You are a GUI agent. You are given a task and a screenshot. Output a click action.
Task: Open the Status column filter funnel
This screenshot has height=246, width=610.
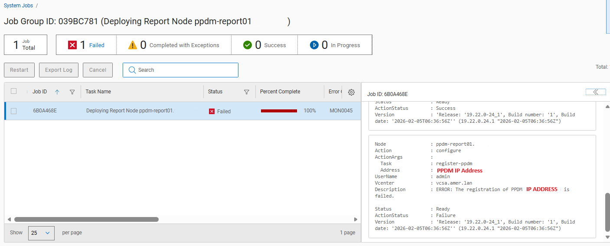point(247,92)
